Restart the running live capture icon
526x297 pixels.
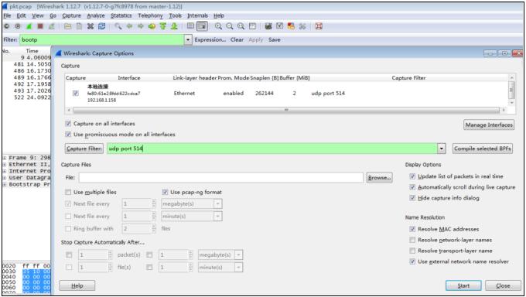click(x=51, y=26)
